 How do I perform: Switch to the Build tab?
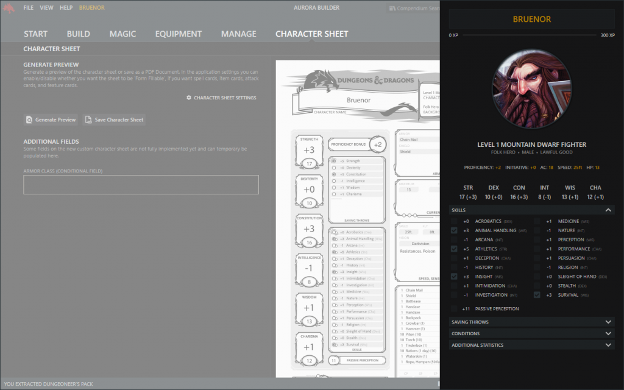coord(79,34)
